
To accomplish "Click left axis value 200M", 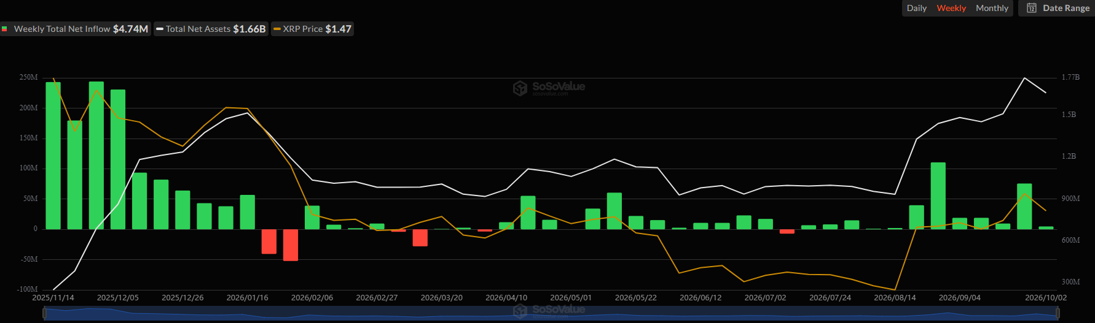I will [x=28, y=108].
